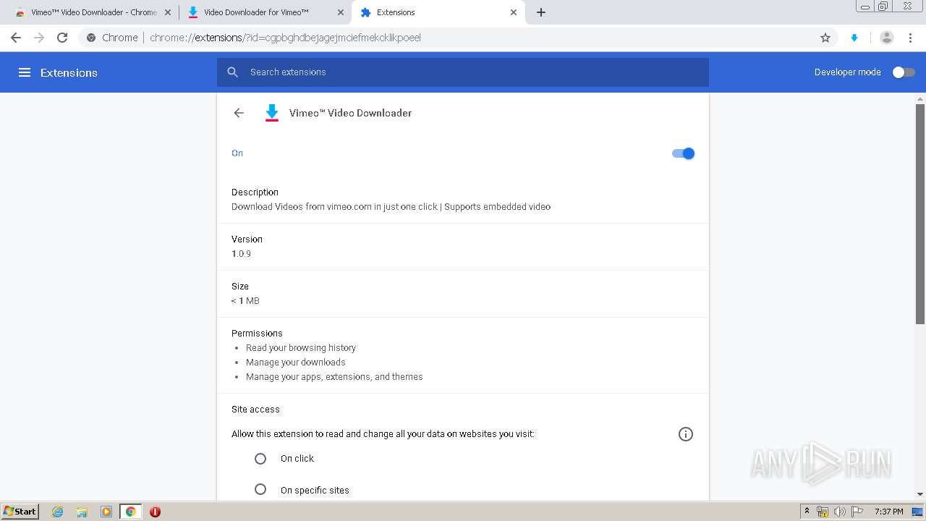Click the Action Center flag tray icon
Viewport: 926px width, 521px height.
(x=857, y=512)
